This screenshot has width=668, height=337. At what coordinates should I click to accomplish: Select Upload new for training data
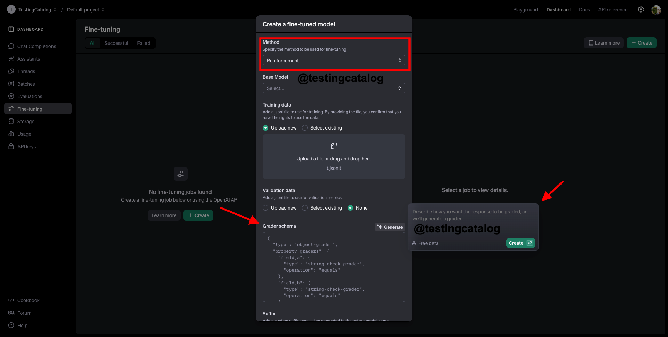[265, 128]
